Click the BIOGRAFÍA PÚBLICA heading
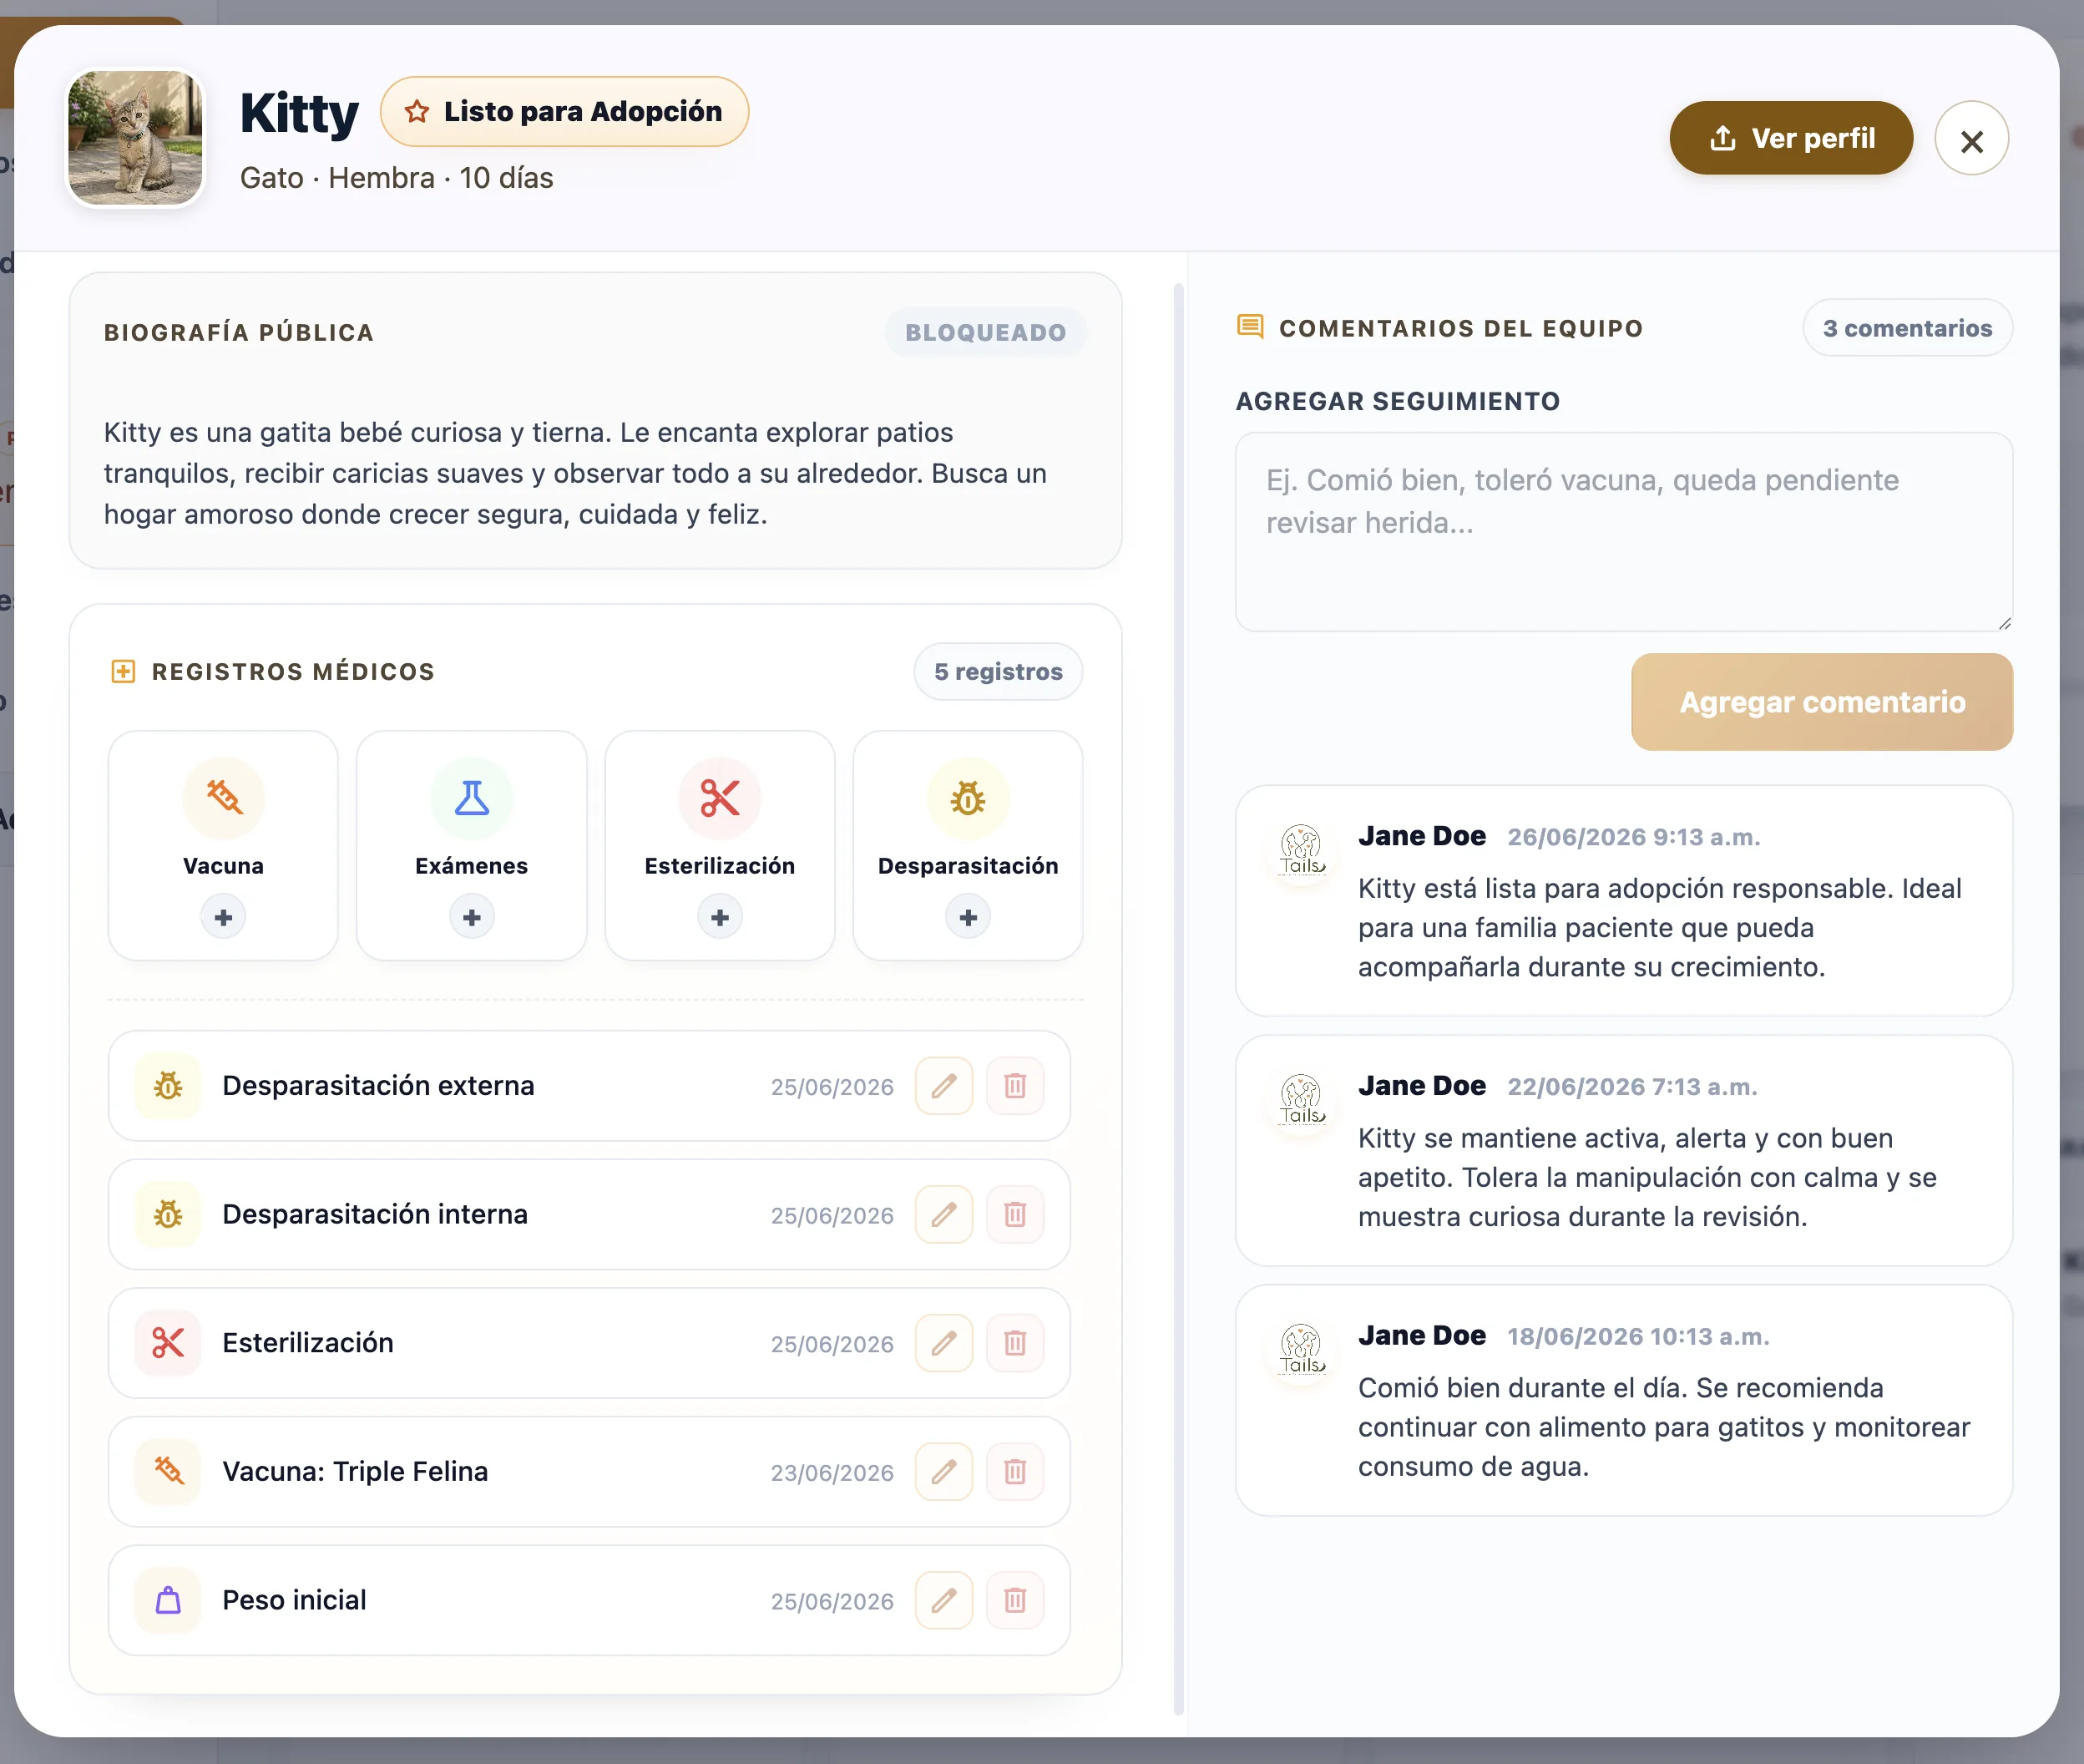This screenshot has height=1764, width=2084. pyautogui.click(x=239, y=332)
